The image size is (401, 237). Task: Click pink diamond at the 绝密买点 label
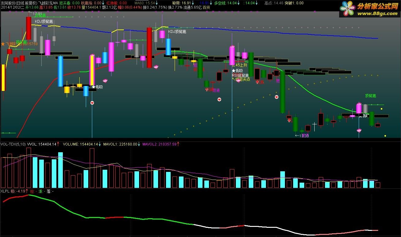click(238, 80)
